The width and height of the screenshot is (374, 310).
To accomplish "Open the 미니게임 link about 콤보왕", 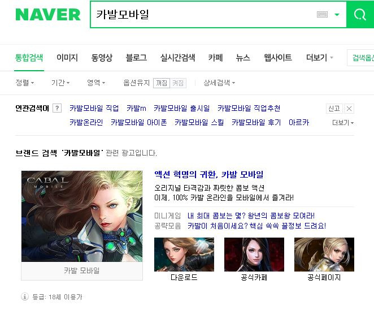I will tap(251, 216).
